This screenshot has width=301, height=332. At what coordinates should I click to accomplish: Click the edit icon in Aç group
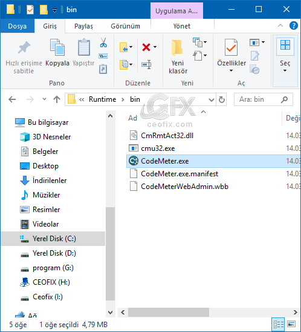[x=254, y=56]
